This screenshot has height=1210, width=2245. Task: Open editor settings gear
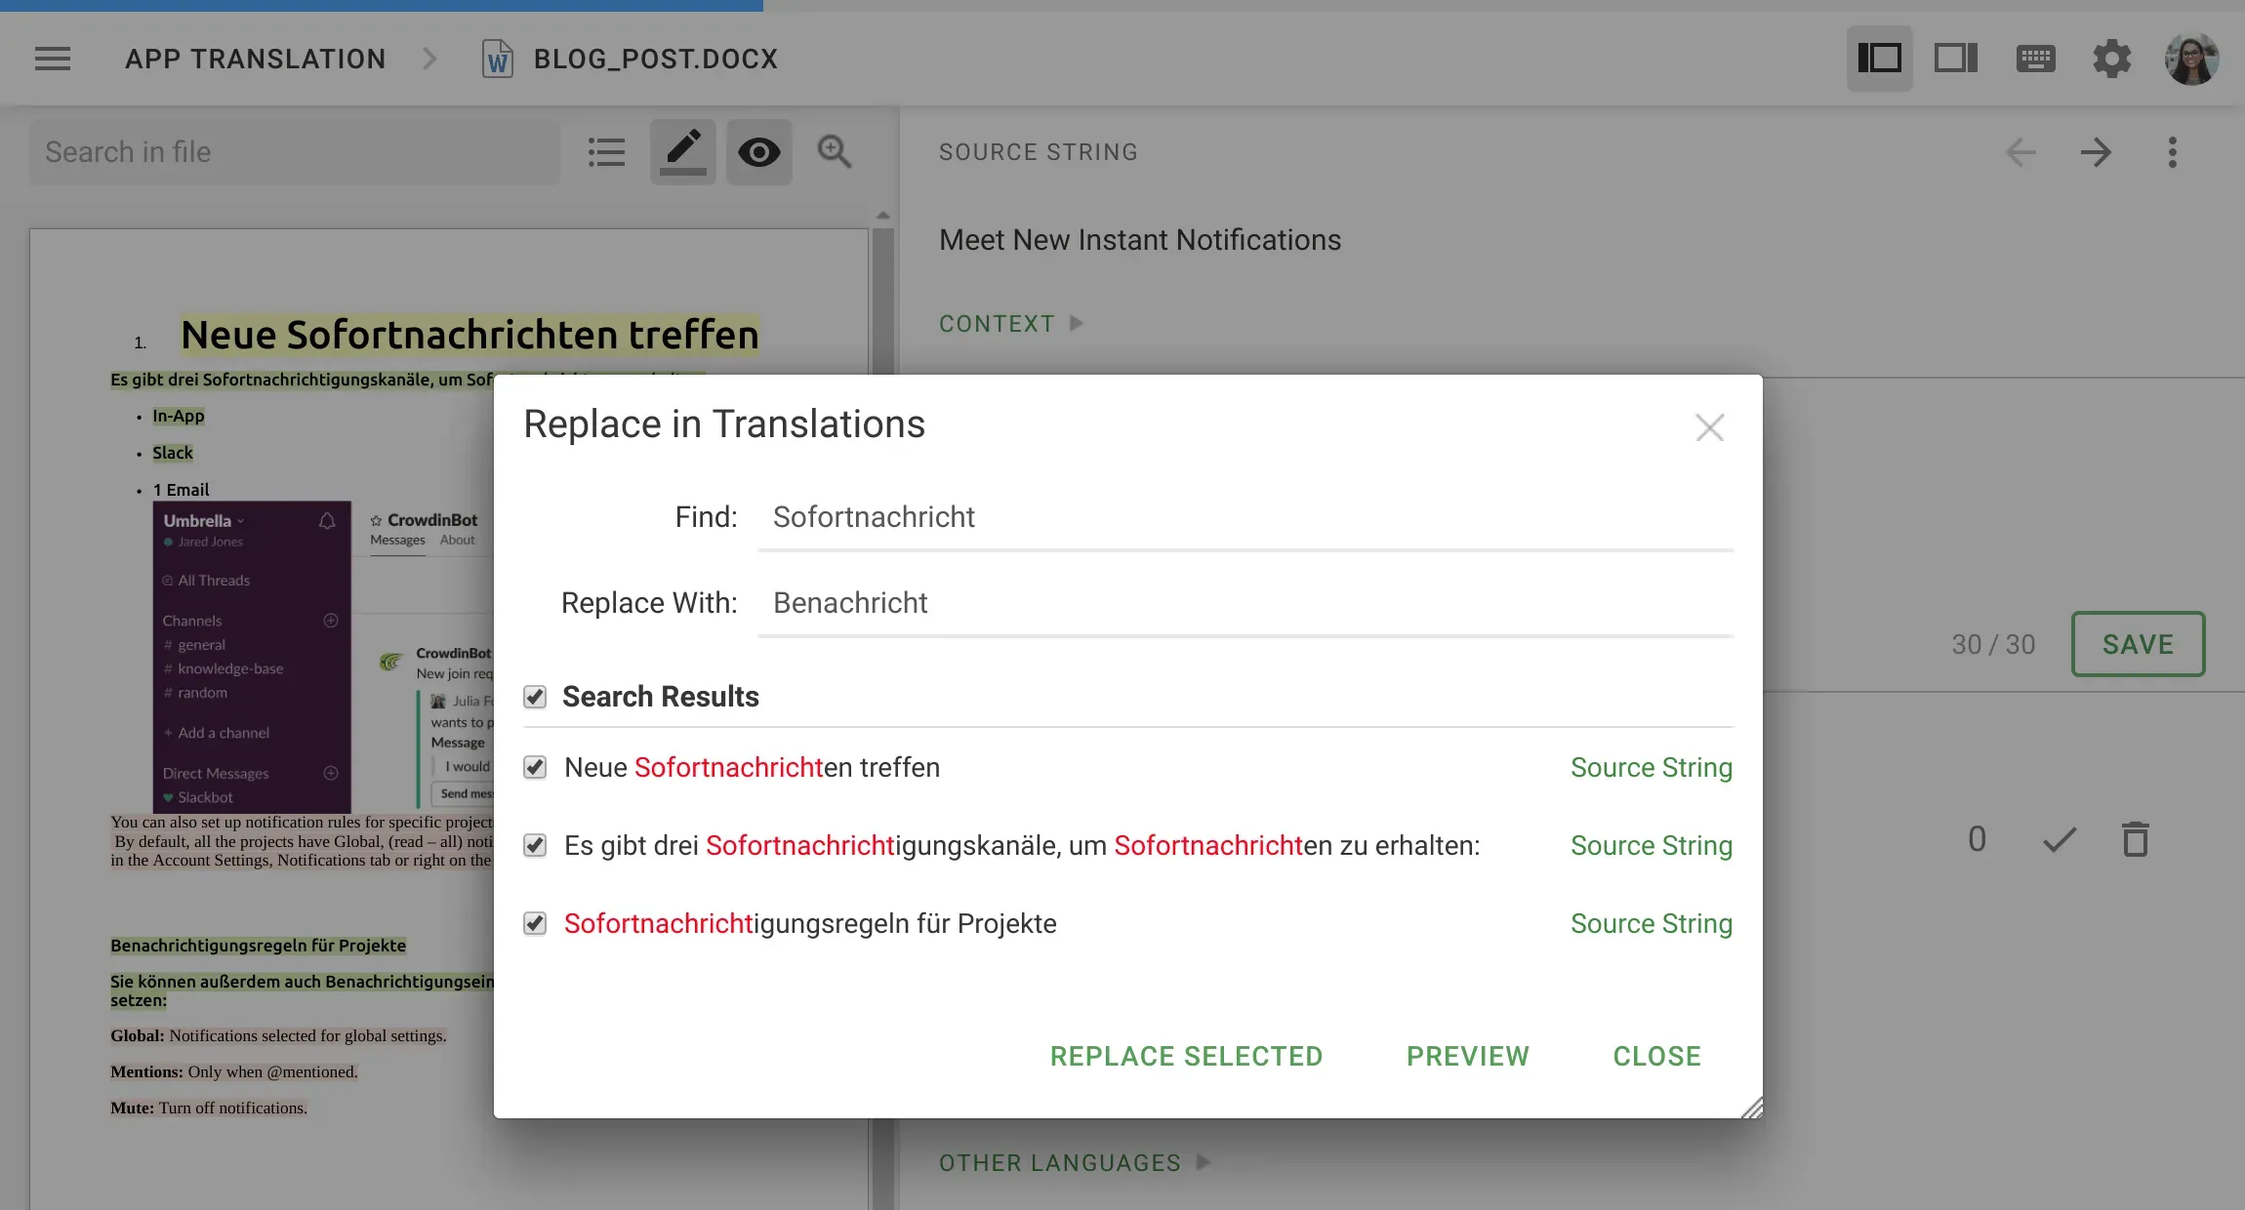[2111, 59]
